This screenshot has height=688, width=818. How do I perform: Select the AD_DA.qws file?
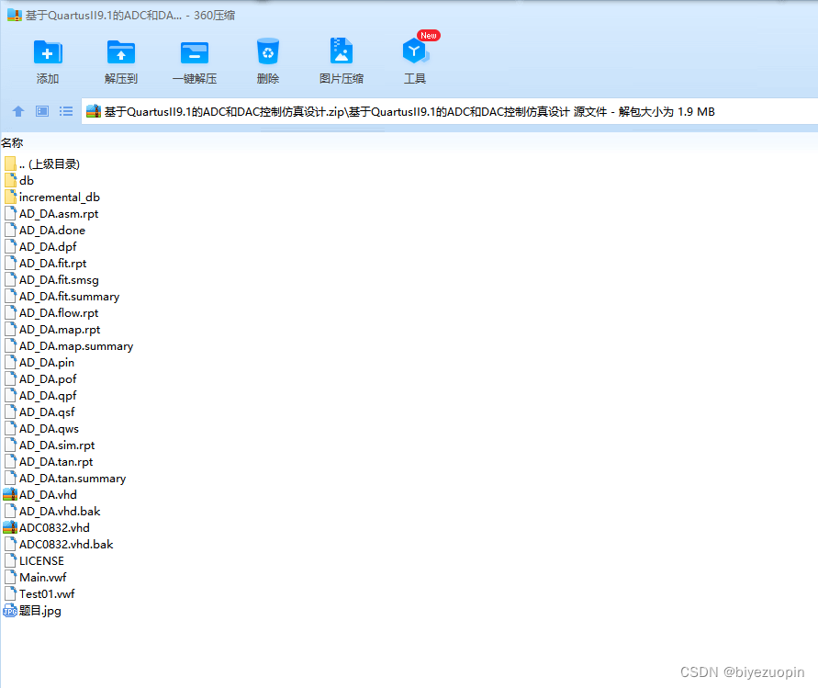[x=41, y=429]
